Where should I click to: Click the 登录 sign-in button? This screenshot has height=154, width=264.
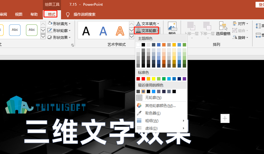260,5
